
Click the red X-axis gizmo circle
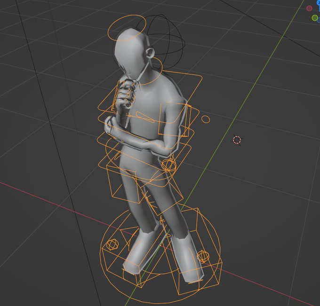[309, 8]
